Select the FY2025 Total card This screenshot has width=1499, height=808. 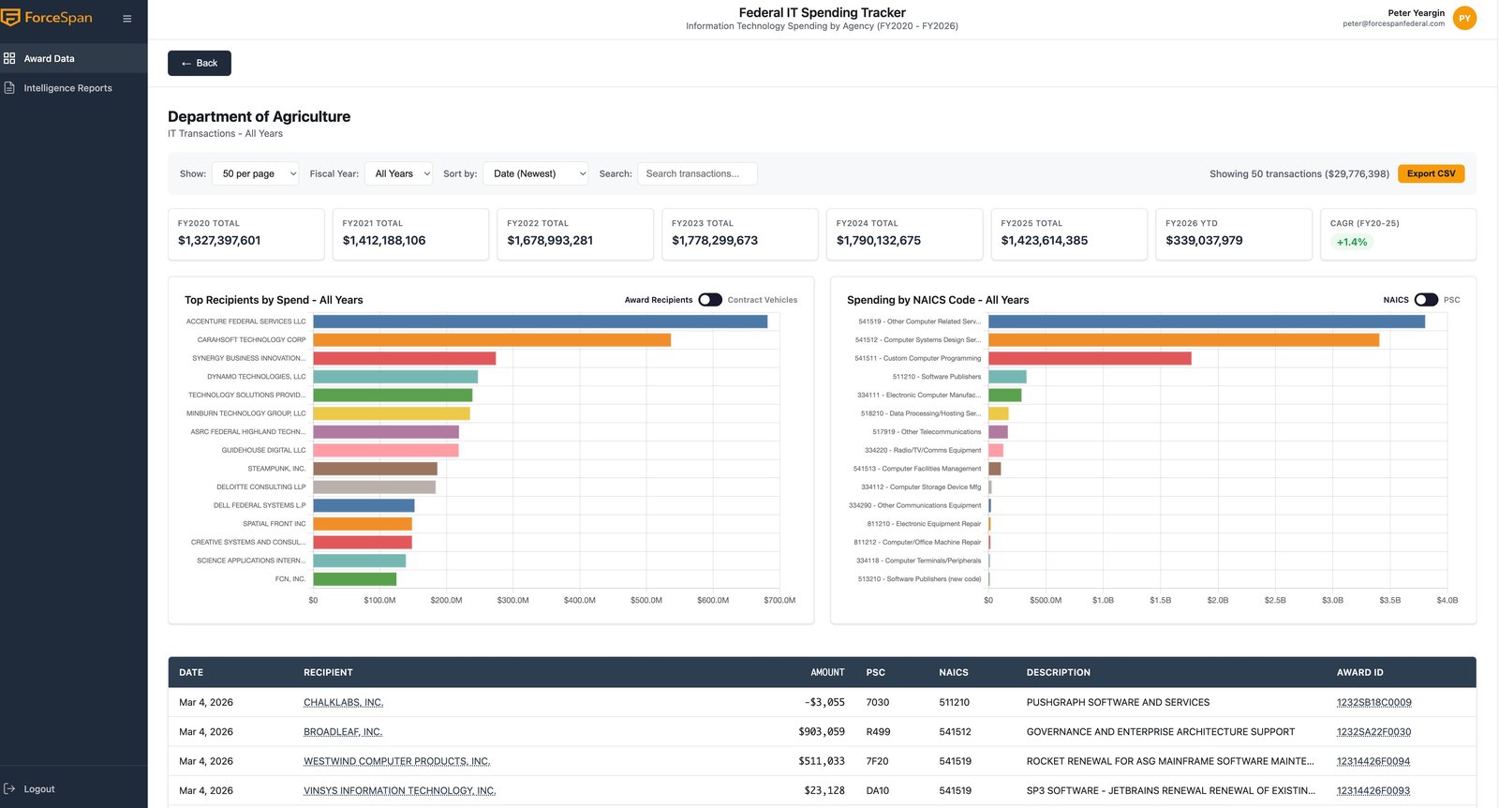[1069, 234]
